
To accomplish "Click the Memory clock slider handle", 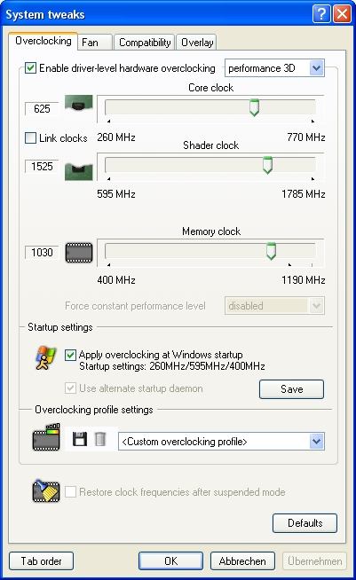I will coord(271,251).
